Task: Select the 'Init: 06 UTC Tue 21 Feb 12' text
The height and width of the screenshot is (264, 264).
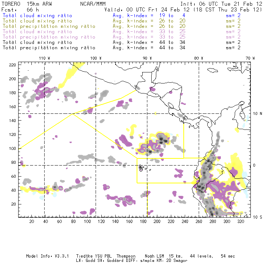Action: coord(221,4)
